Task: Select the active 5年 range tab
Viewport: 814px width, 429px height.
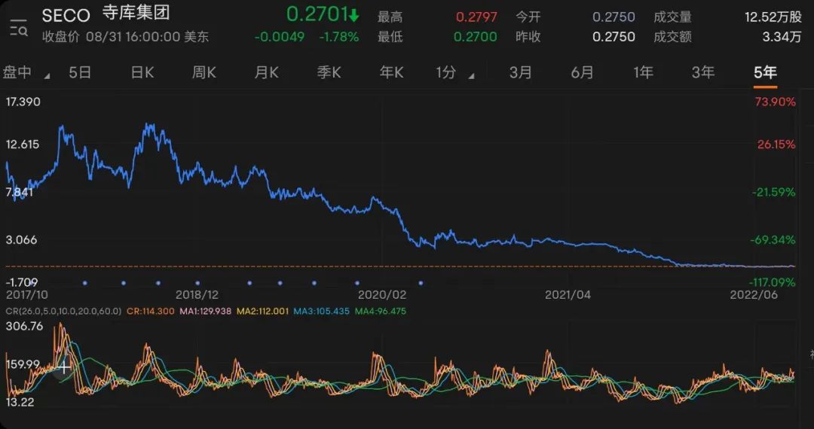Action: click(x=765, y=72)
